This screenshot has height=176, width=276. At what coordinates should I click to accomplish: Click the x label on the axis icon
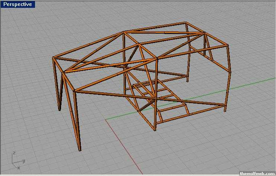[x=19, y=168]
